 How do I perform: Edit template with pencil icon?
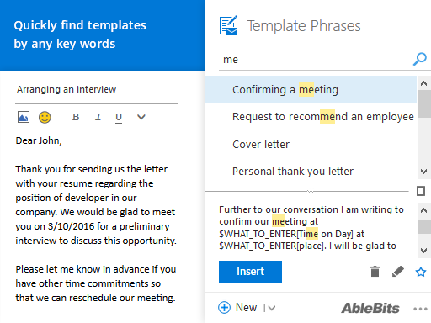pos(398,272)
